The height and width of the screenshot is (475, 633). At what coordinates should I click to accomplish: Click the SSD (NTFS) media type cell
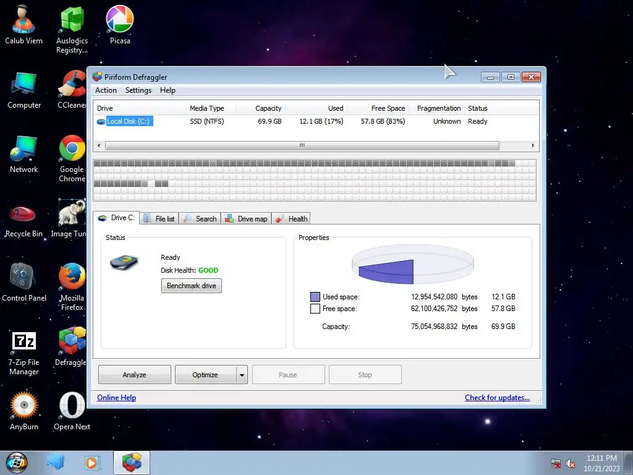[x=206, y=121]
